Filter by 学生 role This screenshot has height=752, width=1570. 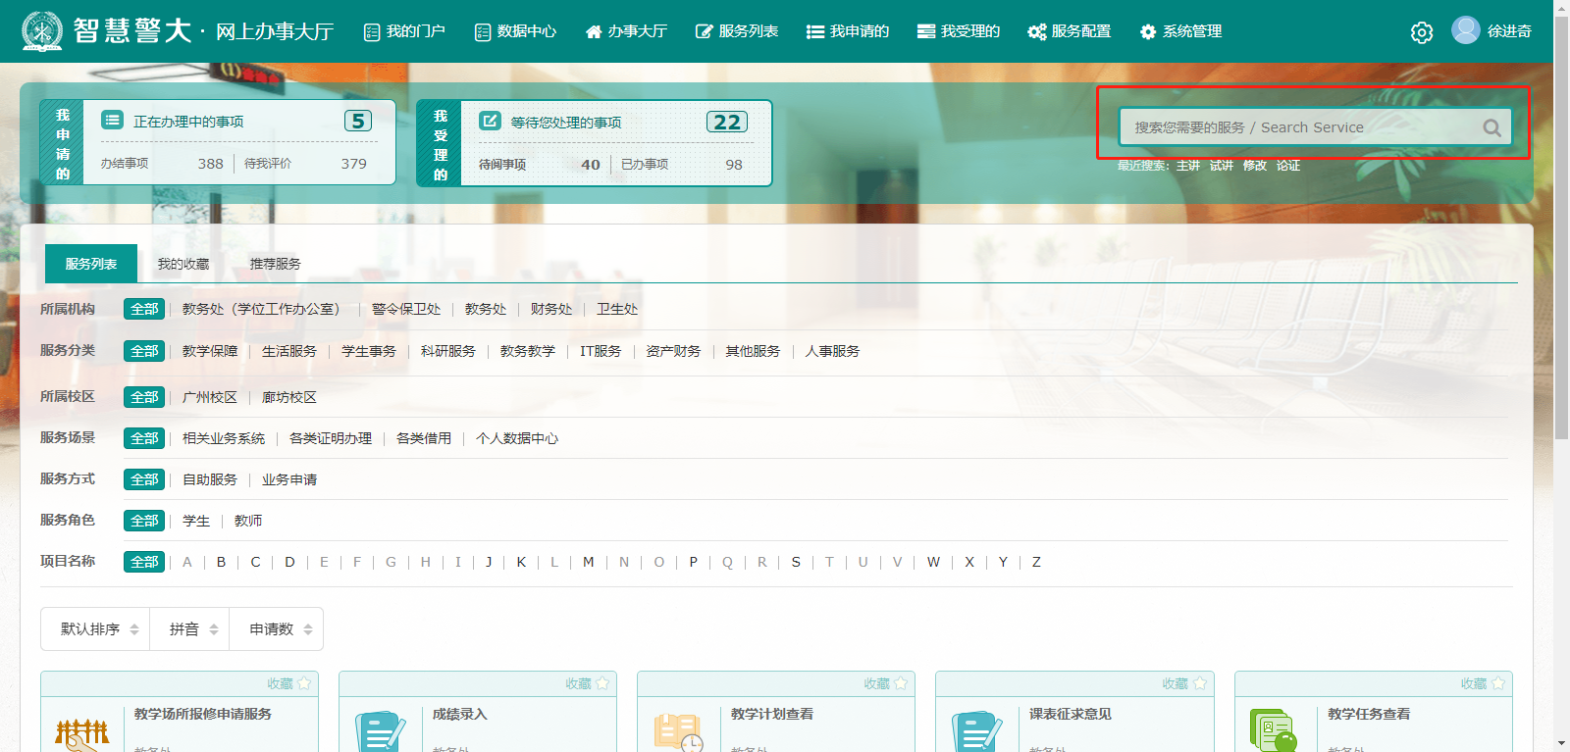coord(196,521)
